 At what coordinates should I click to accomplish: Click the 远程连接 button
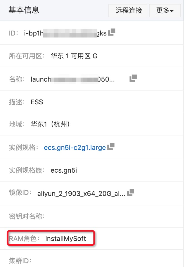(x=128, y=11)
